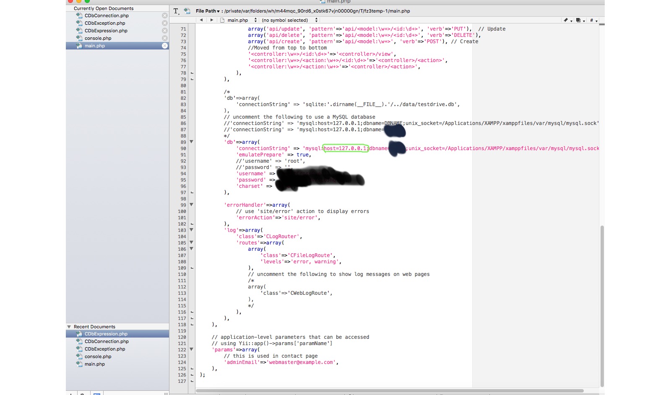
Task: Collapse the 'db' array fold triangle at line 89
Action: 191,142
